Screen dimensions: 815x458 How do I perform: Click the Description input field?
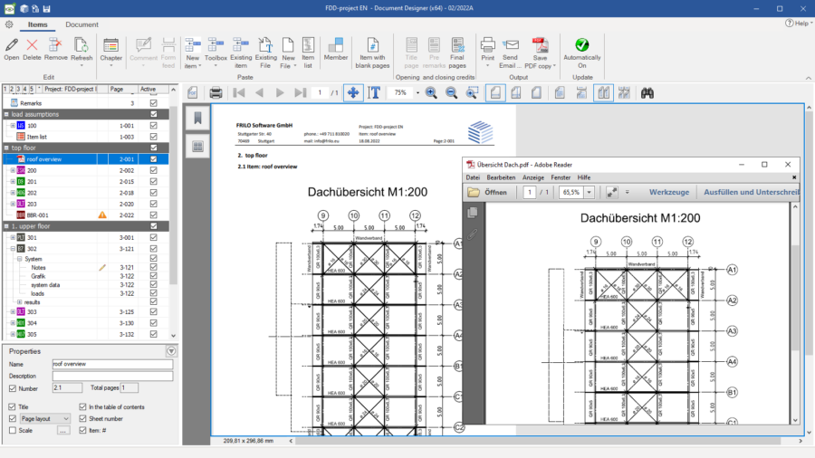(x=112, y=376)
